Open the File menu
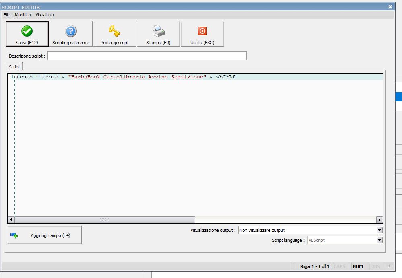402x278 pixels. 7,15
